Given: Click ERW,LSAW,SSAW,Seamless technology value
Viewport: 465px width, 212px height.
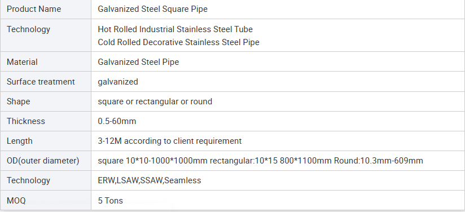Looking at the screenshot, I should [x=150, y=180].
